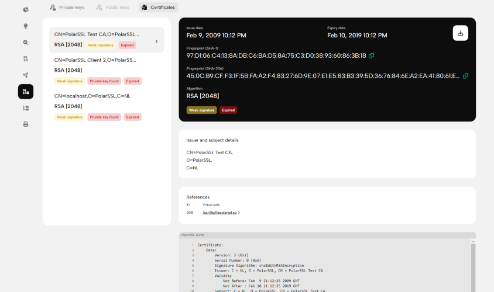Select the active crypto keys sidebar icon
Viewport: 494px width, 292px height.
tap(26, 92)
